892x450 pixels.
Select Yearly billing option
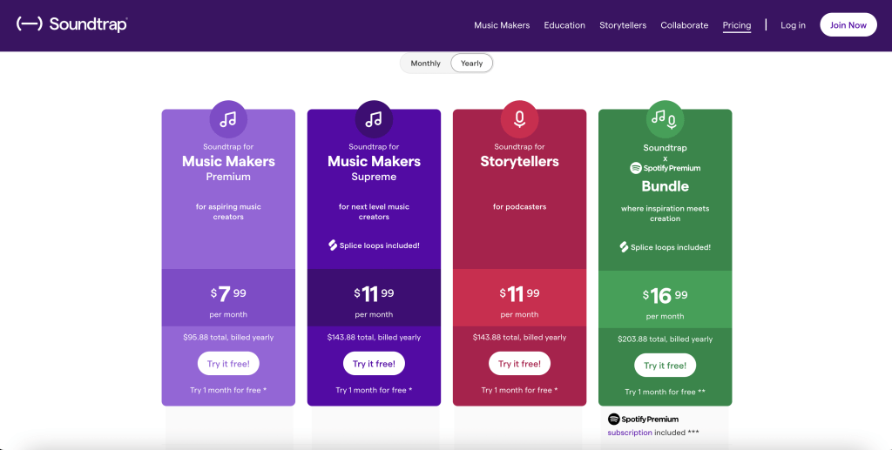pos(471,63)
